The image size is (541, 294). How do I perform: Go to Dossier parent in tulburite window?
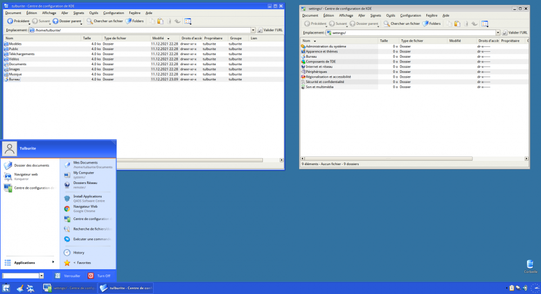pyautogui.click(x=67, y=22)
